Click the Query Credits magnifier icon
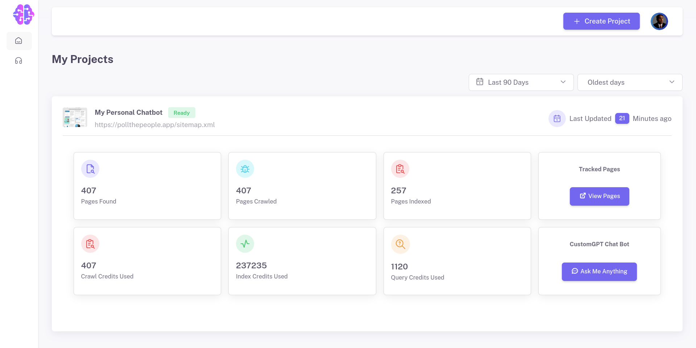 [400, 244]
